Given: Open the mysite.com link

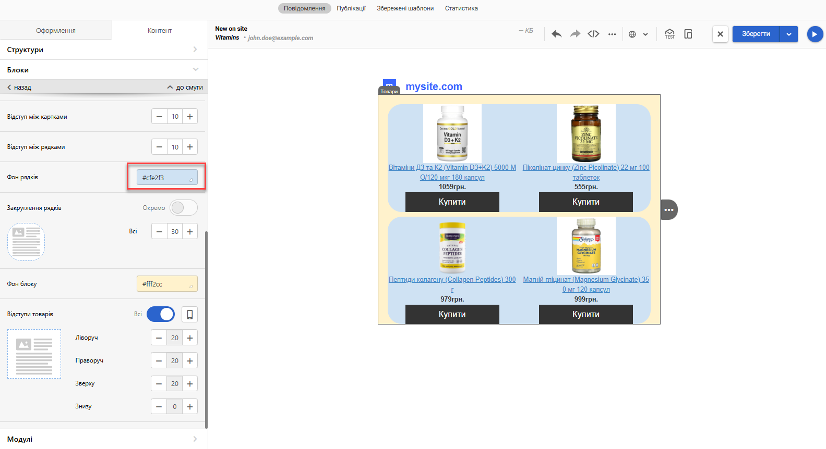Looking at the screenshot, I should point(434,86).
